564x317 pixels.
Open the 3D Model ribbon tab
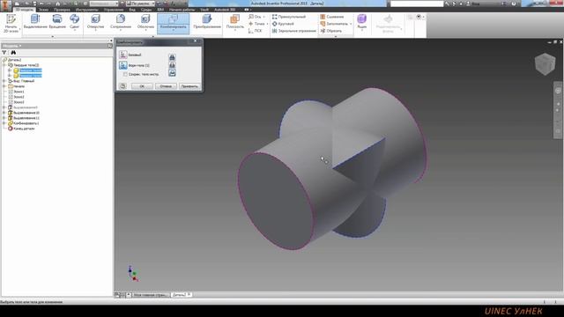(24, 10)
